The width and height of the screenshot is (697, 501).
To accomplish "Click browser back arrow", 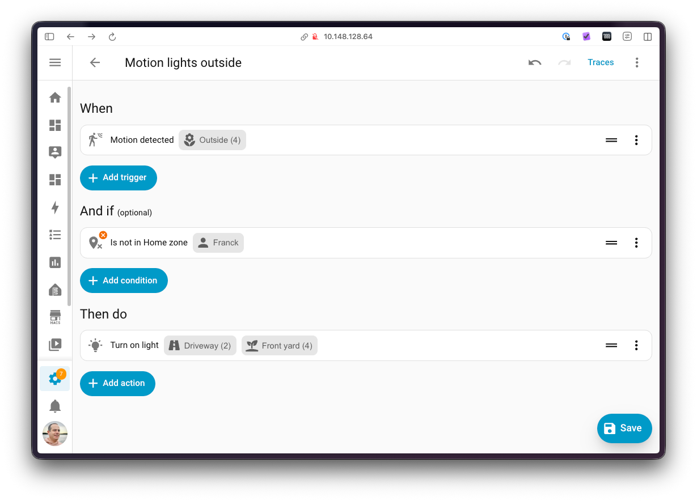I will (70, 36).
